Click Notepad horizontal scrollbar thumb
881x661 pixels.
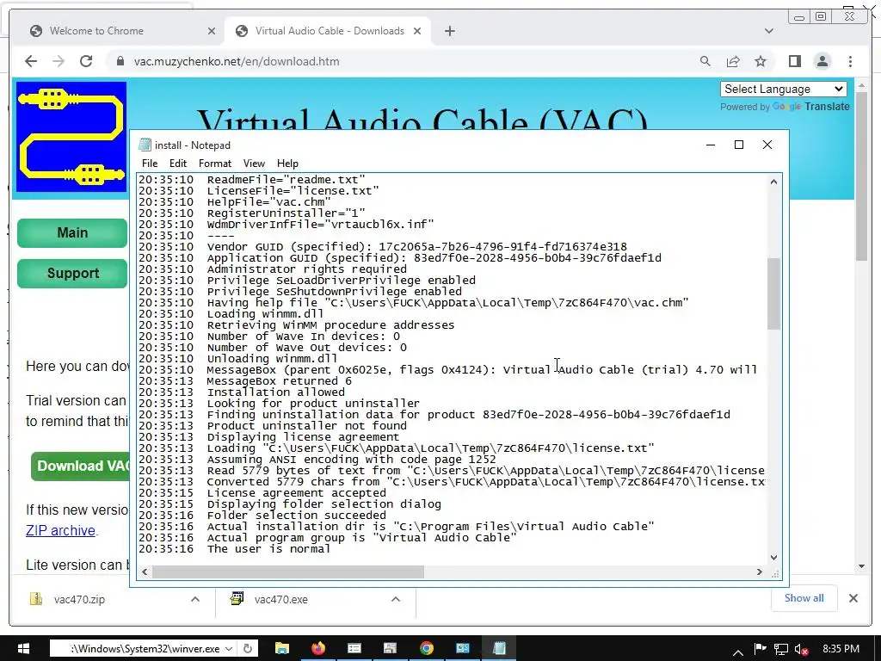pos(288,571)
